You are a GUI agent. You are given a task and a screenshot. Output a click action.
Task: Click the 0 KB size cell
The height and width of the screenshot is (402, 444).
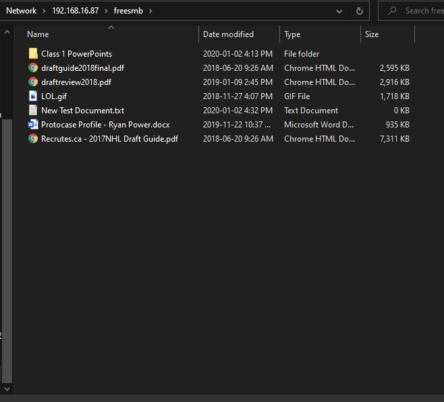[401, 111]
